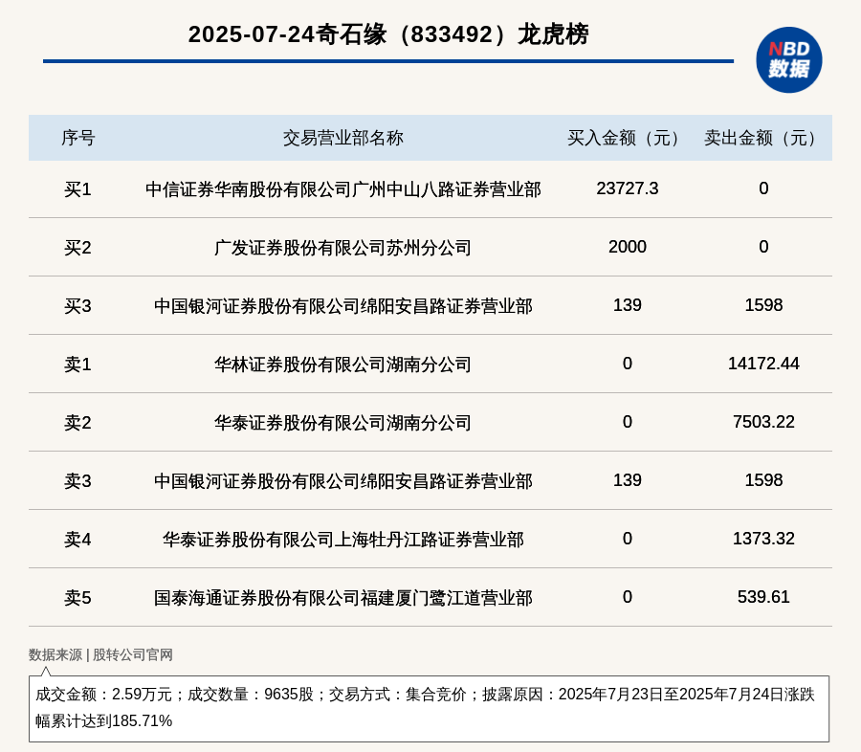This screenshot has width=861, height=752.
Task: Click the 0 sell amount in 买2 row
Action: point(763,247)
